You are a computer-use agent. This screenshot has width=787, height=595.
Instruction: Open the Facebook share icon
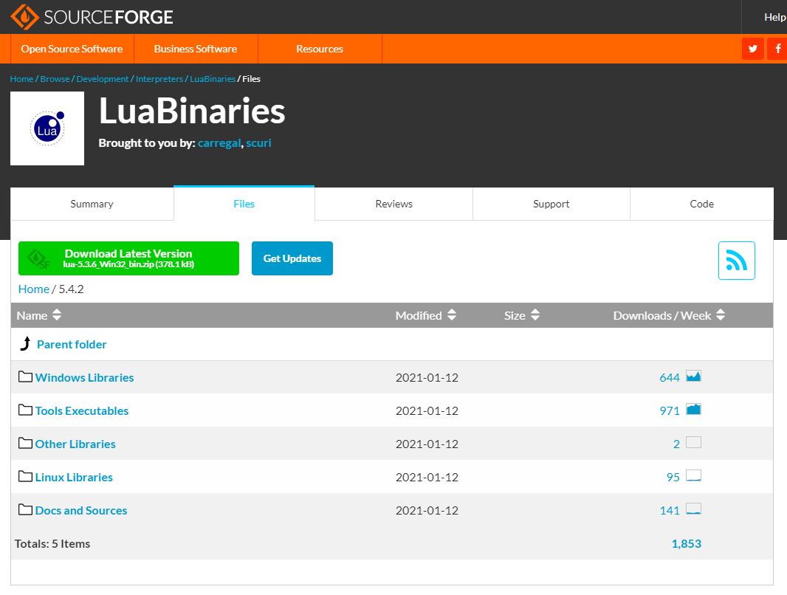[x=777, y=49]
